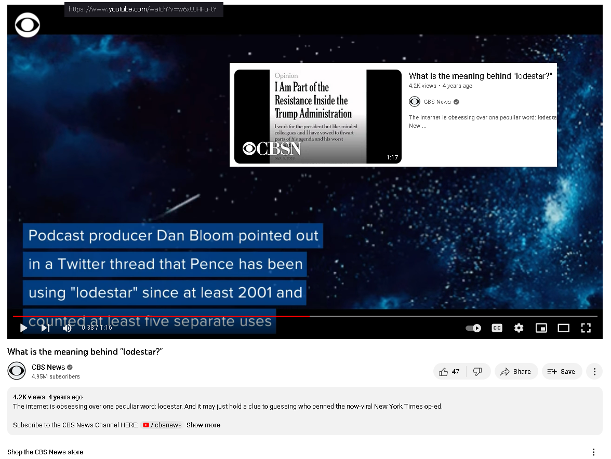
Task: Click the youtube.com URL tooltip at top
Action: [143, 9]
